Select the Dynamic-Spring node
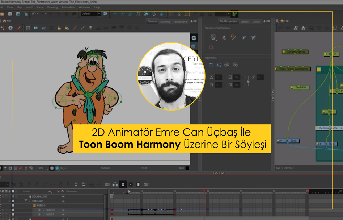343x220 pixels. [295, 52]
